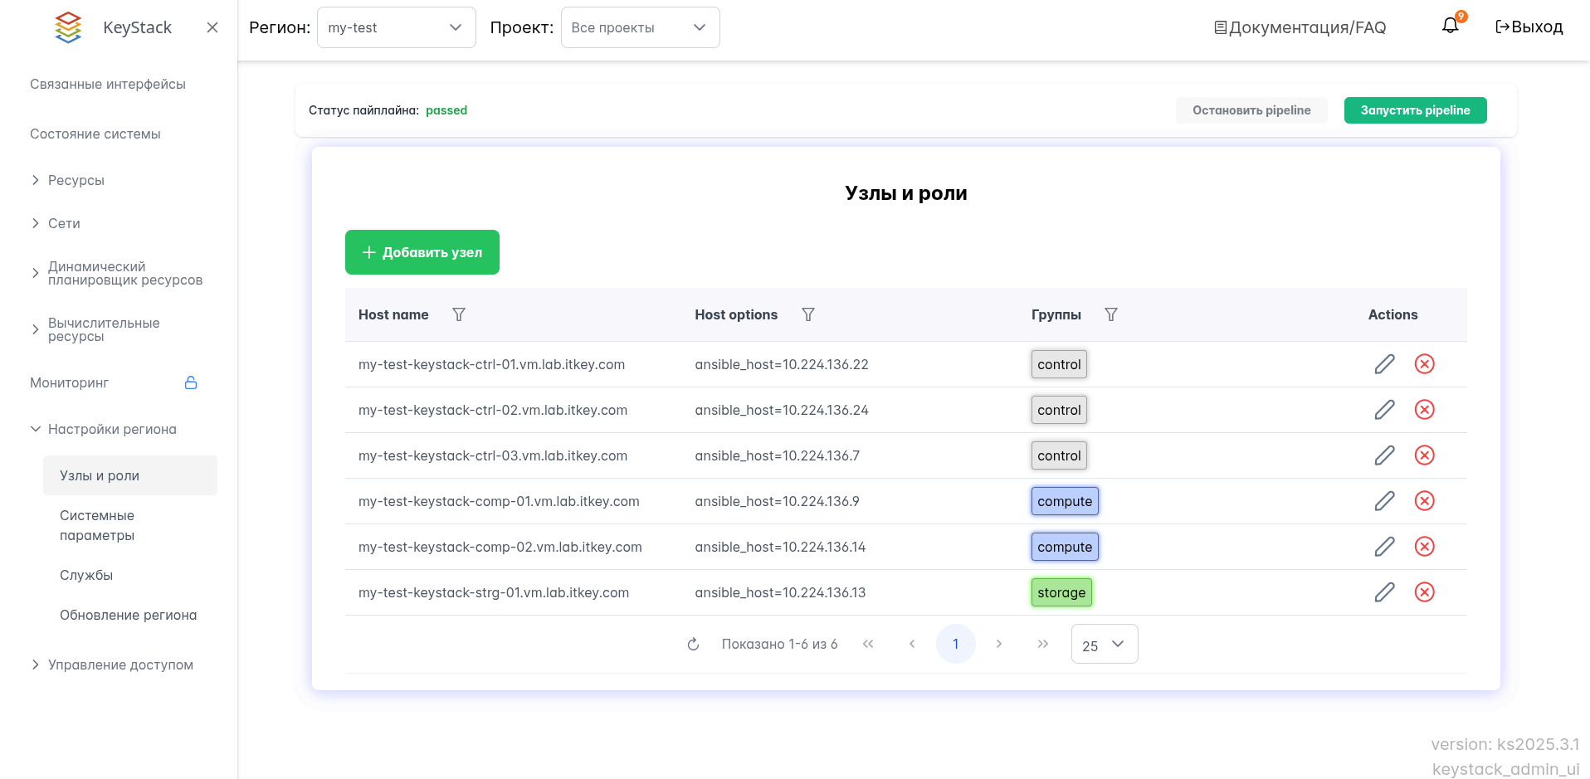The image size is (1590, 779).
Task: Open the Проект dropdown Все проекты
Action: [640, 27]
